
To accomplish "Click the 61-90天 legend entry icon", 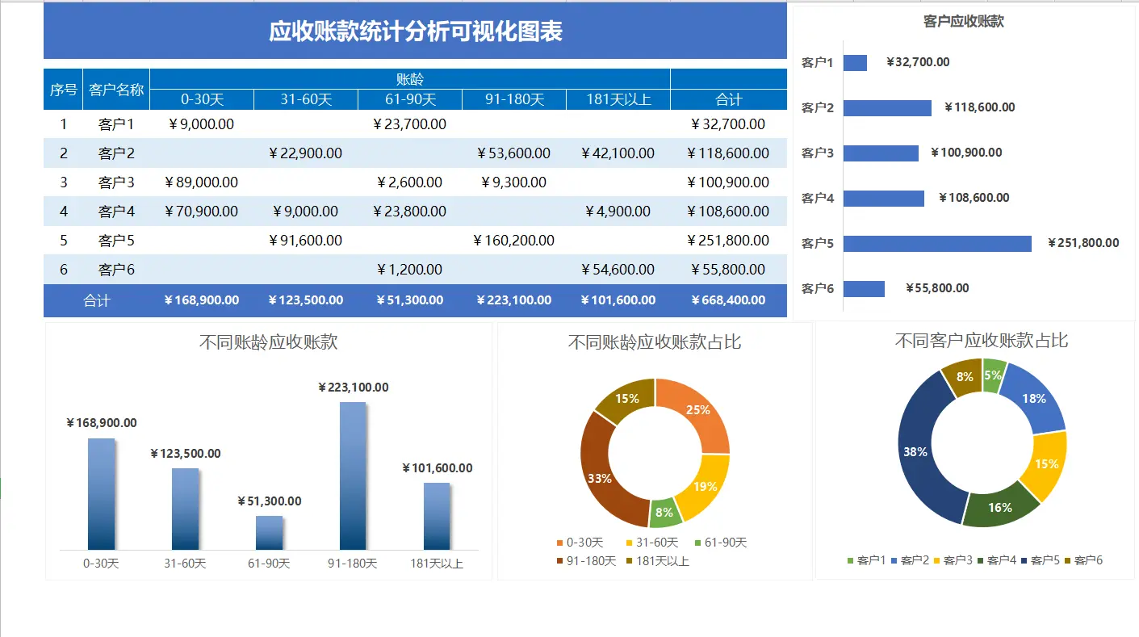I will (698, 542).
